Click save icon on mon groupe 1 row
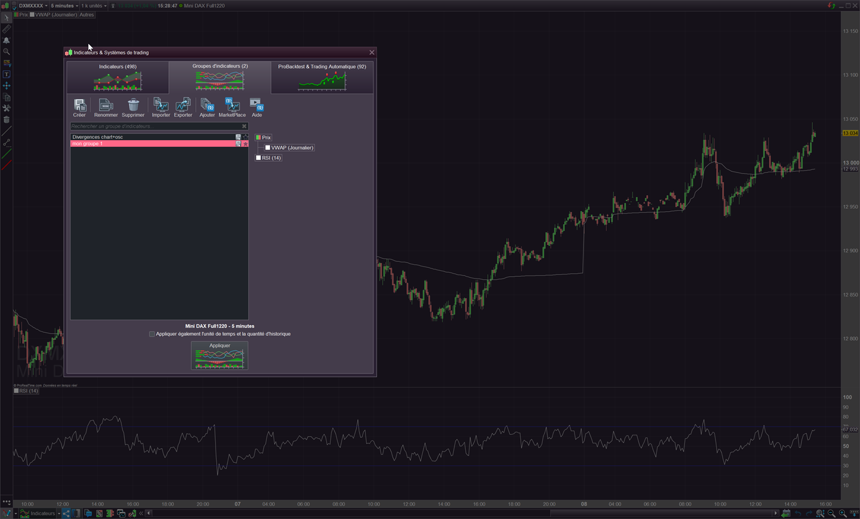 pos(238,144)
